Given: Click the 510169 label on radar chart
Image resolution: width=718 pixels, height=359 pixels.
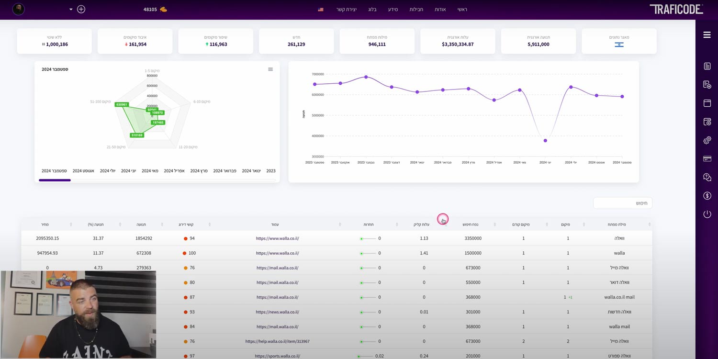Looking at the screenshot, I should 137,135.
